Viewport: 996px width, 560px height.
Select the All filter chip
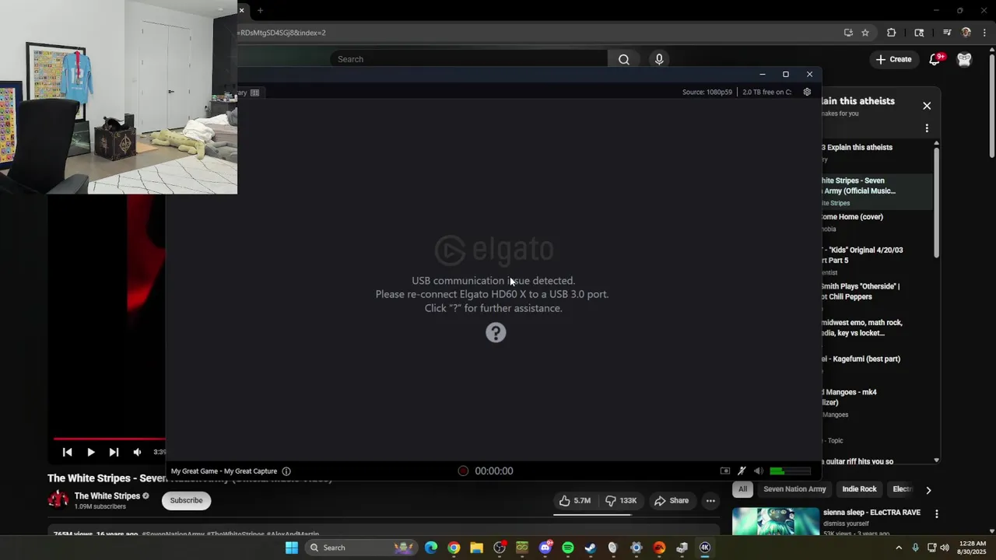[x=742, y=489]
